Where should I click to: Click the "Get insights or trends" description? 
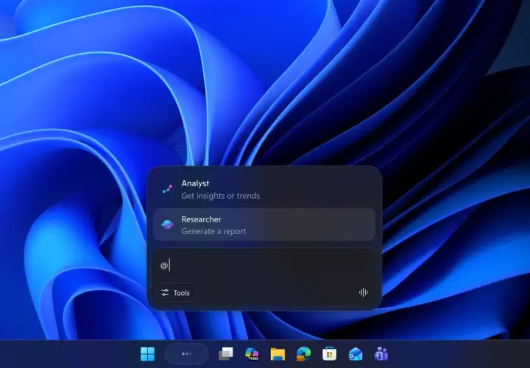(220, 196)
